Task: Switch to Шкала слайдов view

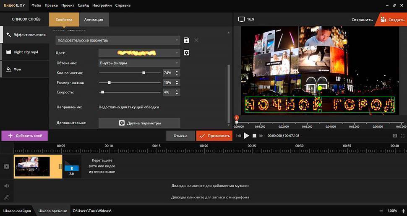Action: tap(17, 211)
